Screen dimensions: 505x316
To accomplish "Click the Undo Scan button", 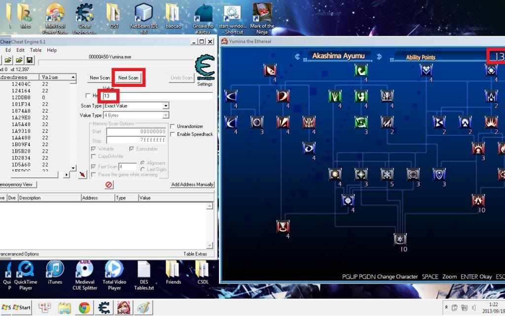I will 181,78.
